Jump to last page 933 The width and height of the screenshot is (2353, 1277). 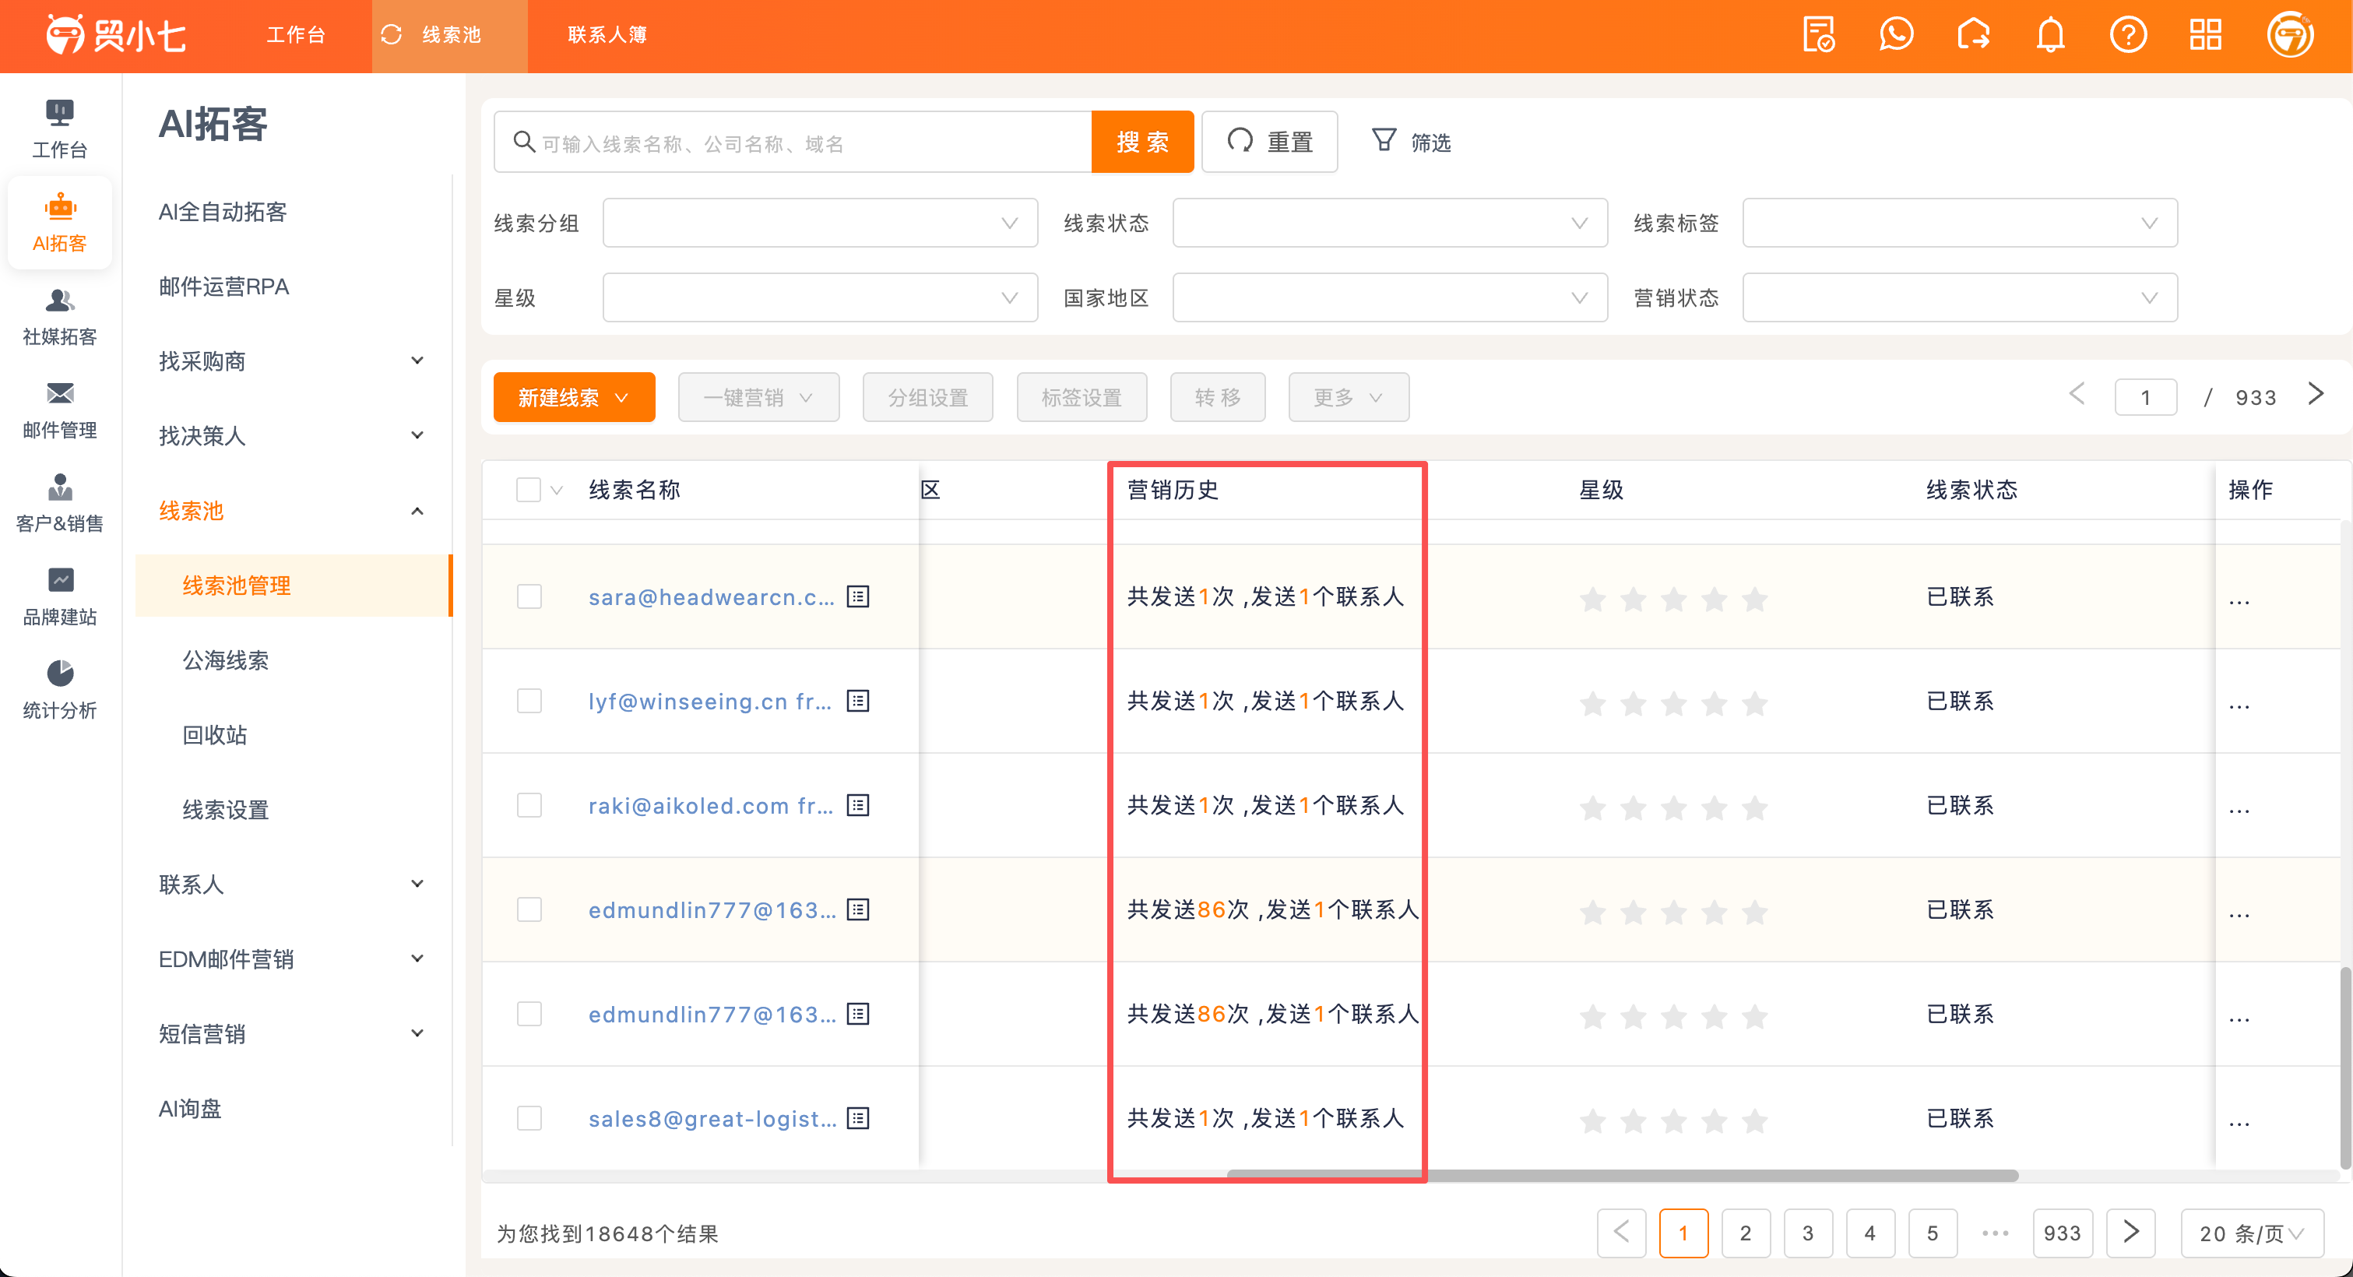[2062, 1233]
